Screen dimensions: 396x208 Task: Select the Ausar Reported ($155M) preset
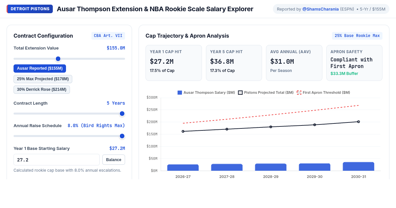click(40, 68)
